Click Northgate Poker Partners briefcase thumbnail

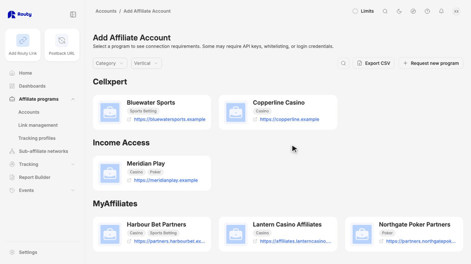(362, 234)
